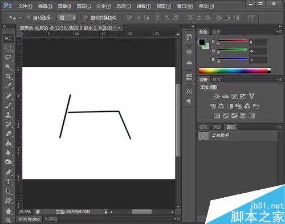
Task: Add a Gradient Map adjustment
Action: [251, 116]
